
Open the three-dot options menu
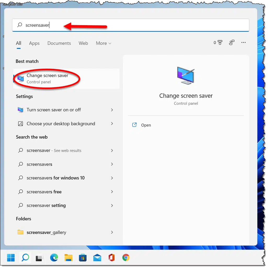pyautogui.click(x=243, y=43)
